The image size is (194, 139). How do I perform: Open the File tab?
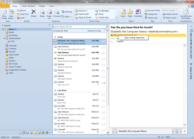(5, 6)
